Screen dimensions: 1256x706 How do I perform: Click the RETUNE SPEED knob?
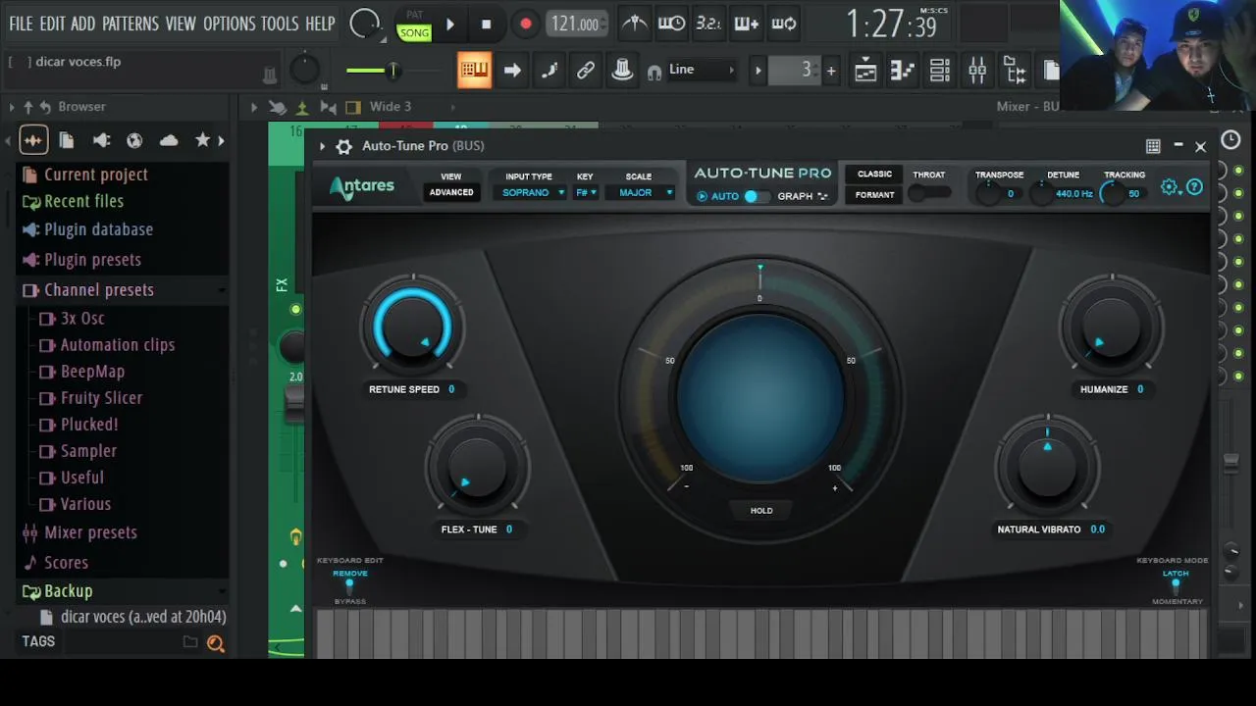pos(412,328)
